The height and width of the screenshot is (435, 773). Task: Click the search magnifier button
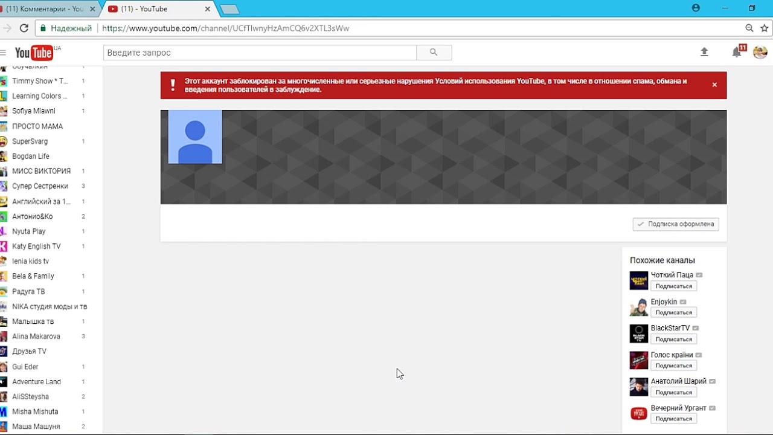tap(434, 53)
